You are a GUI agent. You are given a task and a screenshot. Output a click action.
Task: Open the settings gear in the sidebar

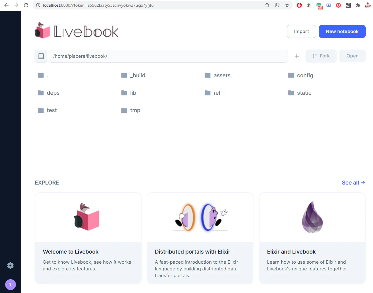click(10, 266)
